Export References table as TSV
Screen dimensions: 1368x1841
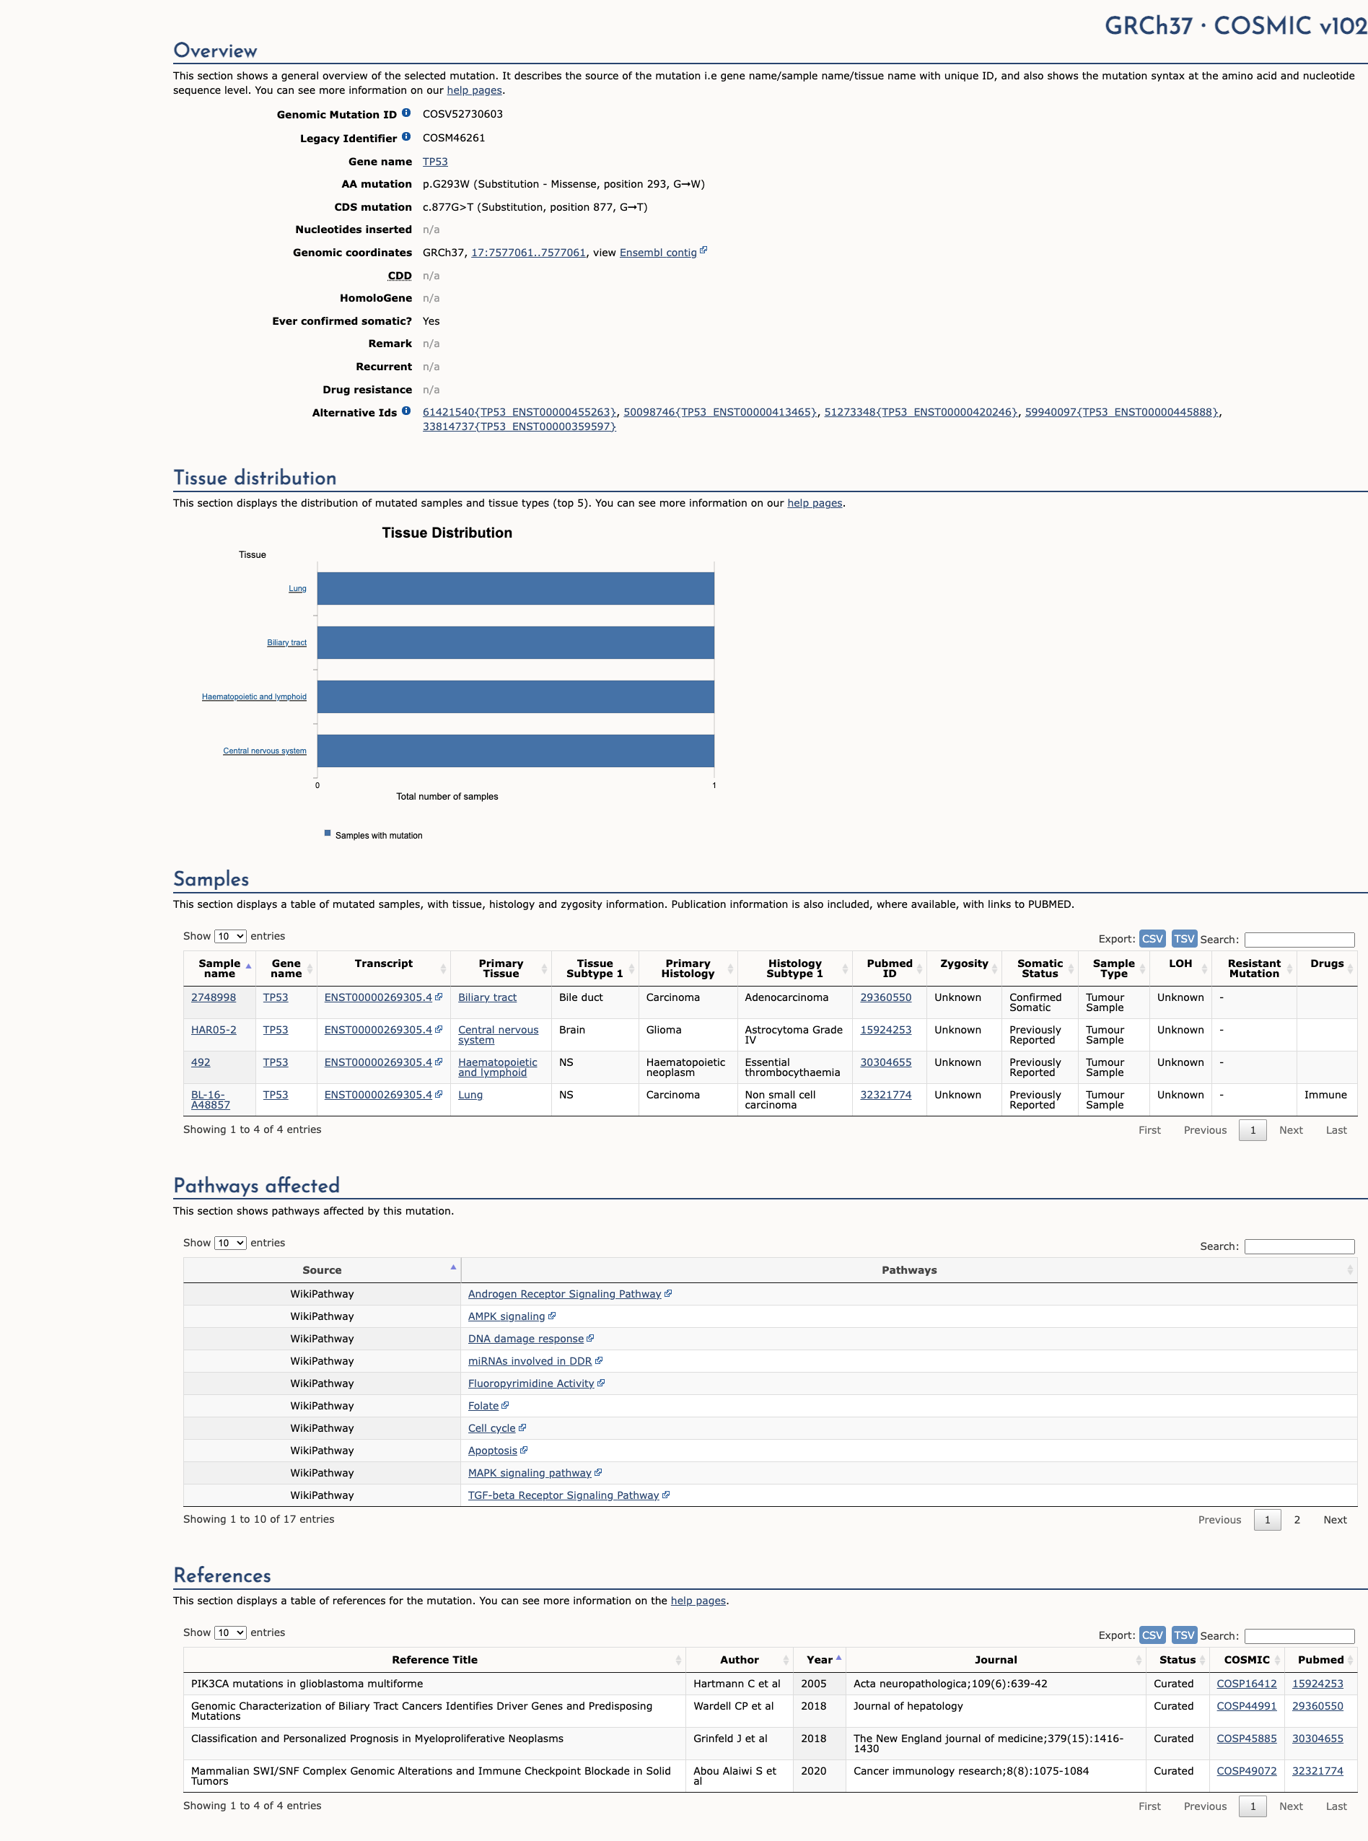[x=1184, y=1635]
